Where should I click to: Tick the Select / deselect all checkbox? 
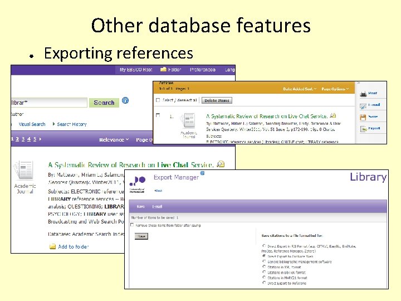[x=158, y=100]
